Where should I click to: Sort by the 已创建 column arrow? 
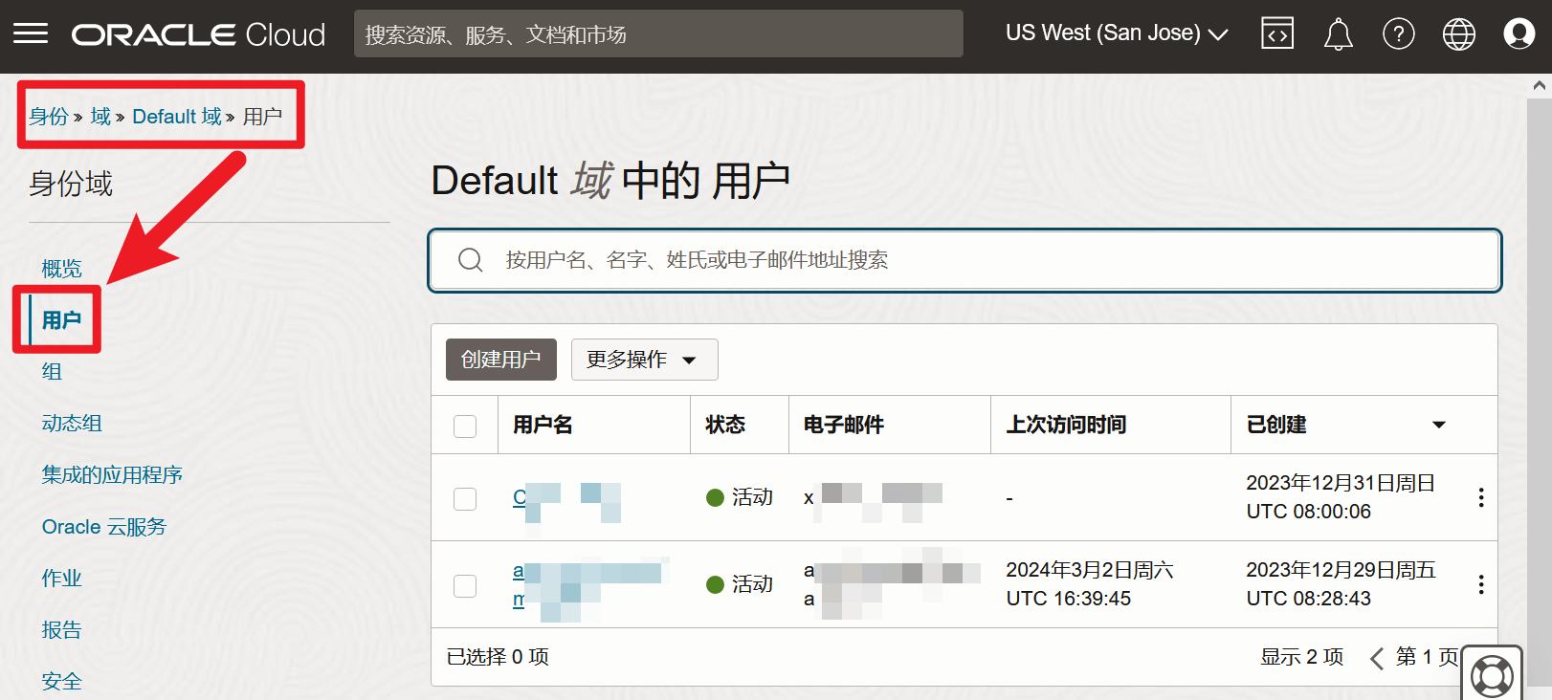[1438, 425]
